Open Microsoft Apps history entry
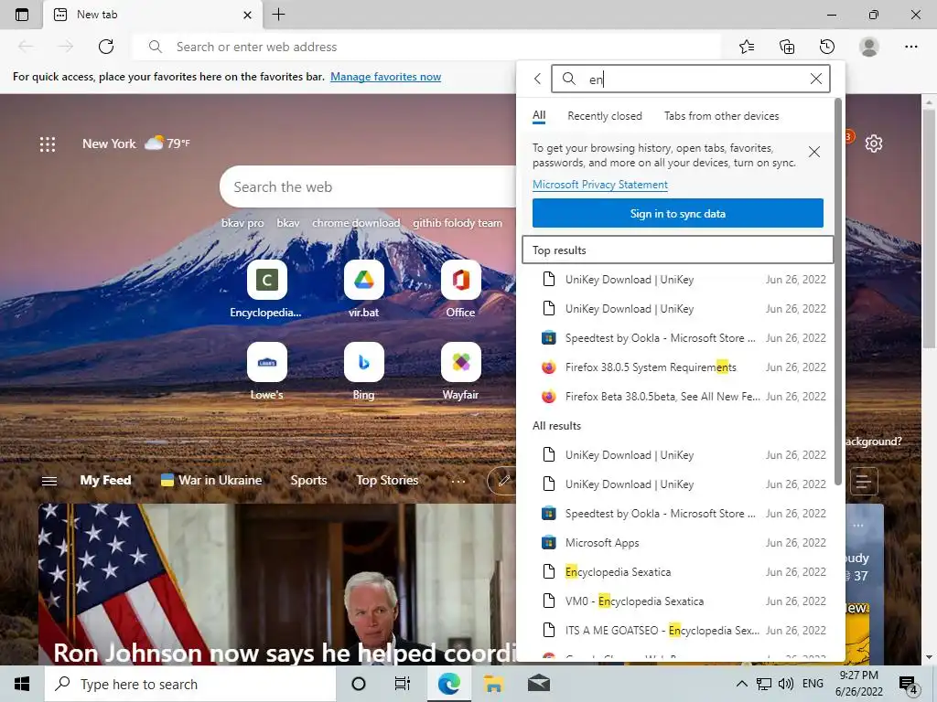Viewport: 937px width, 702px height. coord(678,543)
